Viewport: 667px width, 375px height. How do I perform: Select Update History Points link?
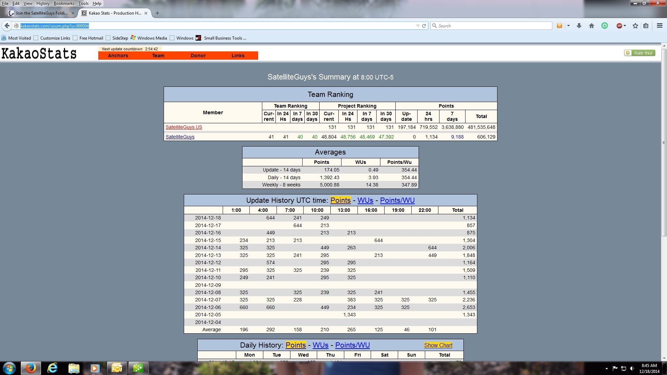pyautogui.click(x=340, y=200)
